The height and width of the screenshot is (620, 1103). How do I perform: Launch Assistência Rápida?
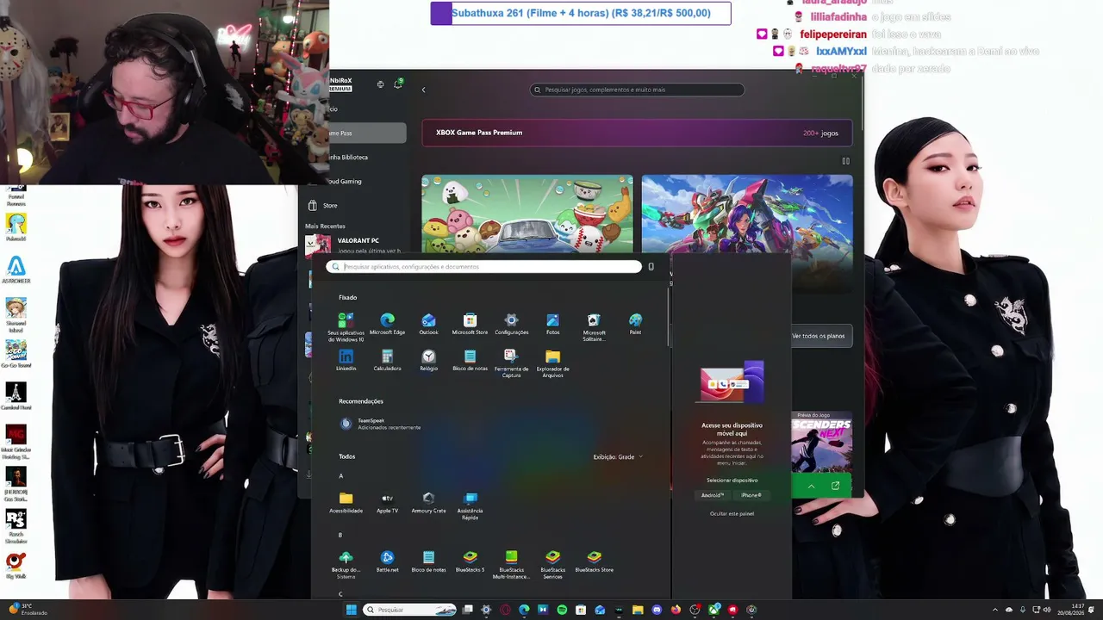pos(470,506)
